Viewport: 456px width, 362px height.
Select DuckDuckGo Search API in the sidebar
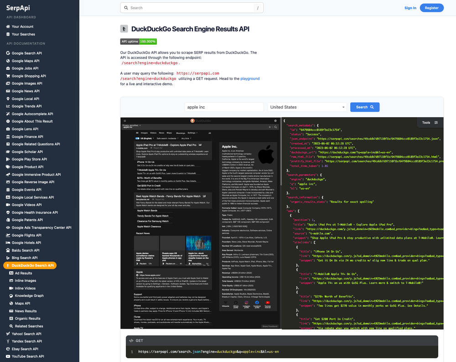[x=30, y=265]
